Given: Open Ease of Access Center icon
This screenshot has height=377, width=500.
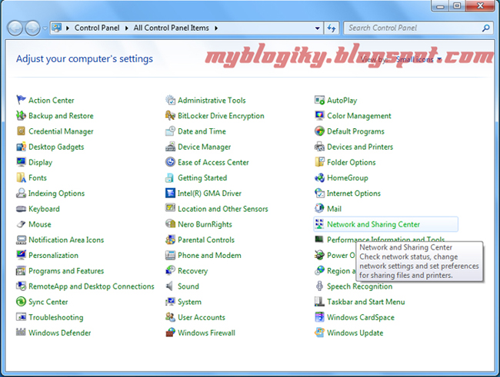Looking at the screenshot, I should pyautogui.click(x=170, y=162).
